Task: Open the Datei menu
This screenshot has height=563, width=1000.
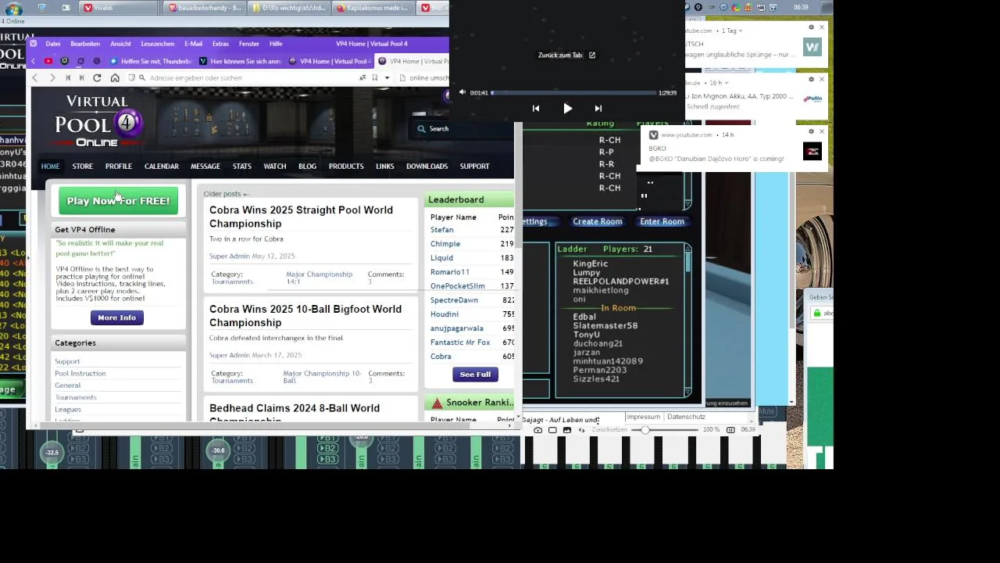Action: (x=53, y=44)
